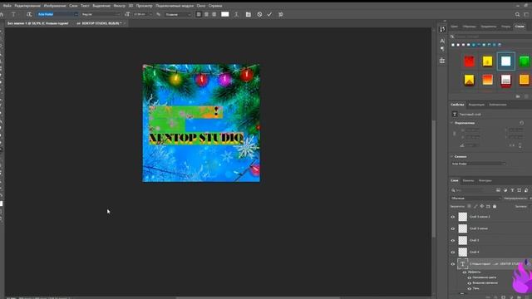Open the anti-aliasing method dropdown
The image size is (532, 299).
tap(178, 14)
